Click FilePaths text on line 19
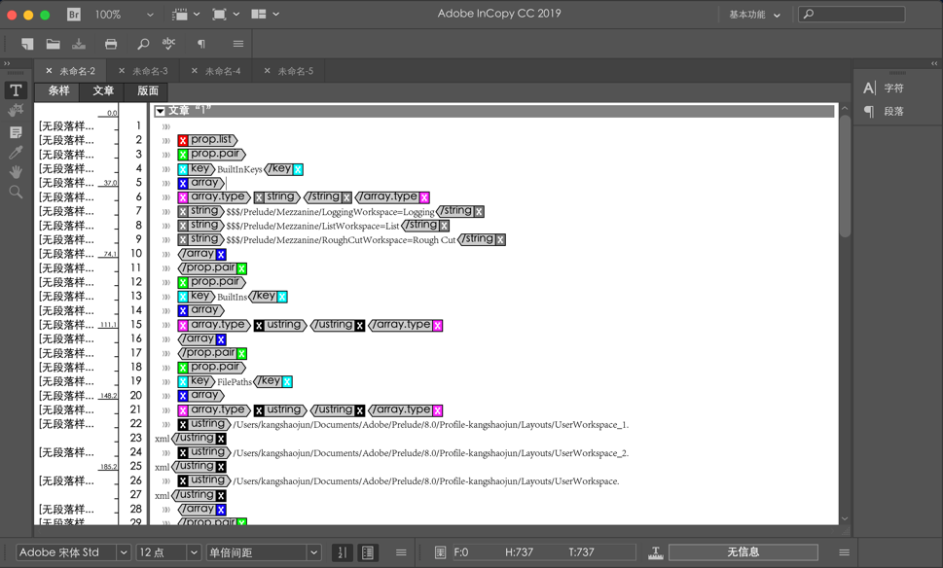The width and height of the screenshot is (943, 568). pos(235,382)
